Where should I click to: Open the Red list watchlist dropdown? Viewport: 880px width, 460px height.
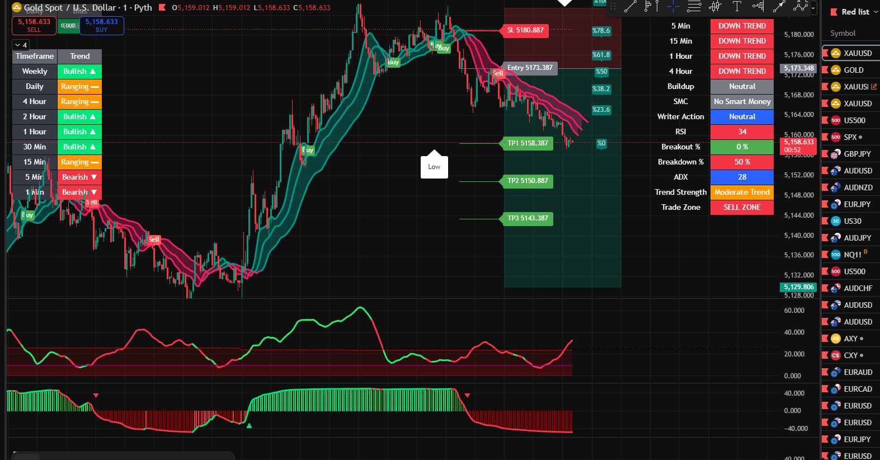pos(859,12)
